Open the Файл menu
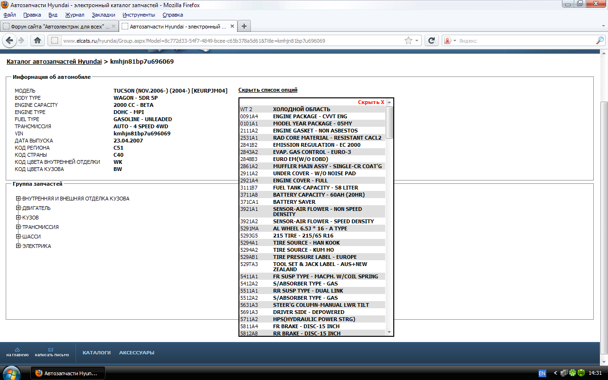This screenshot has width=608, height=380. click(x=9, y=15)
